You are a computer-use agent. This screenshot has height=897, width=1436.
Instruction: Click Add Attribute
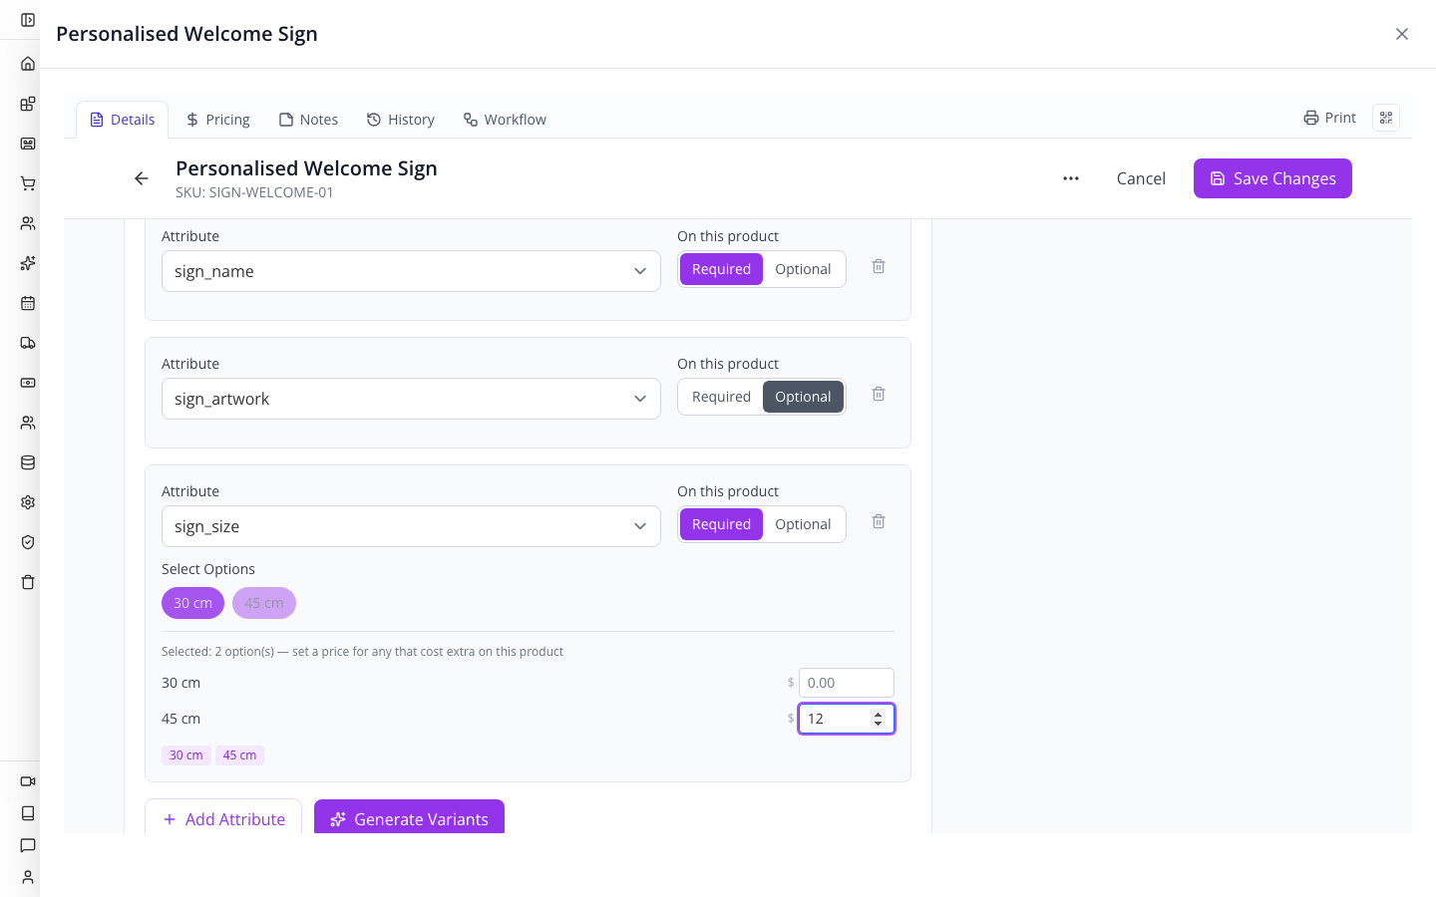pos(223,818)
